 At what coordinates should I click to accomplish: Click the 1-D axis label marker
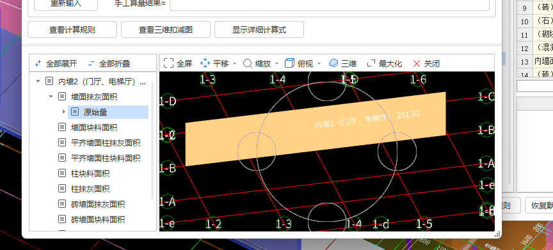168,102
